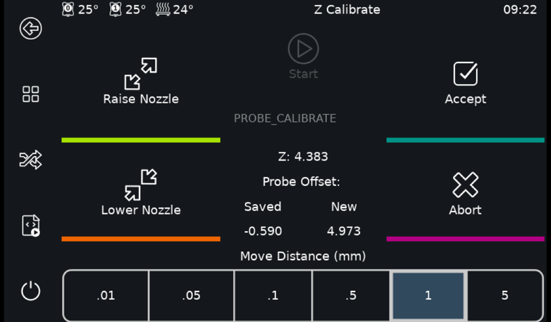Select the .01 move distance
The width and height of the screenshot is (551, 322).
tap(105, 295)
